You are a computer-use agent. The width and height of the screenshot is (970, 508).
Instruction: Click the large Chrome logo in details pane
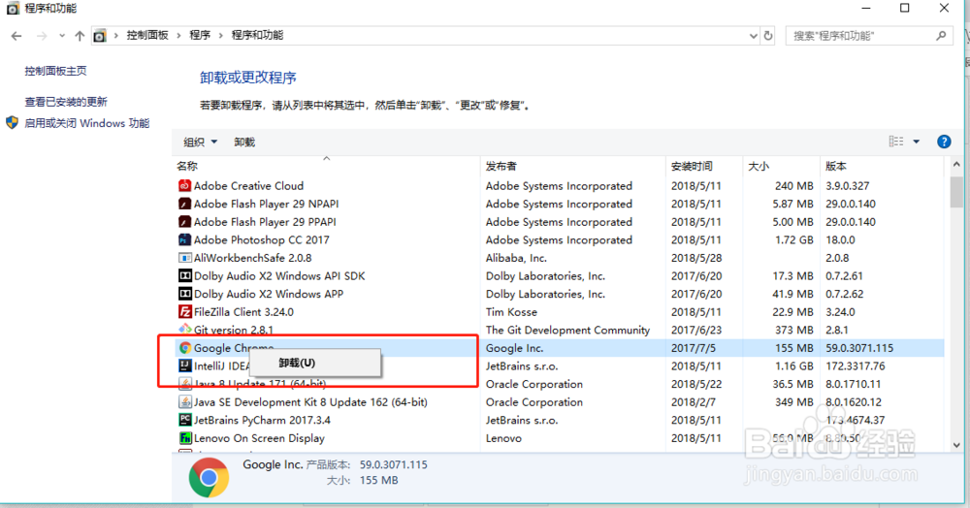click(x=210, y=477)
